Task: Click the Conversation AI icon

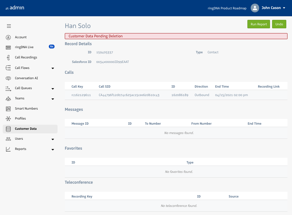Action: point(8,78)
